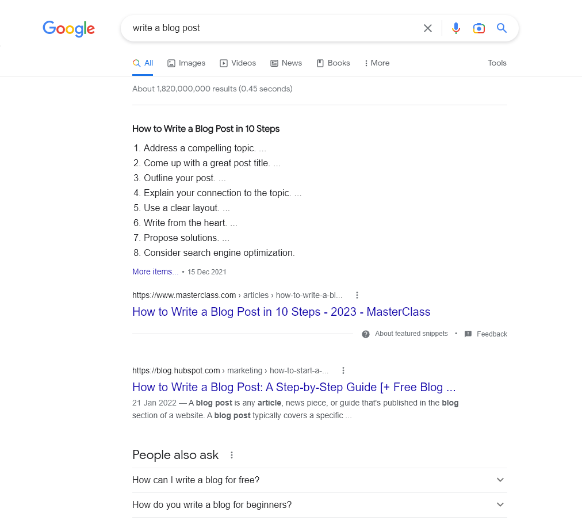Screen dimensions: 582x520
Task: Open the Books search results
Action: coord(333,63)
